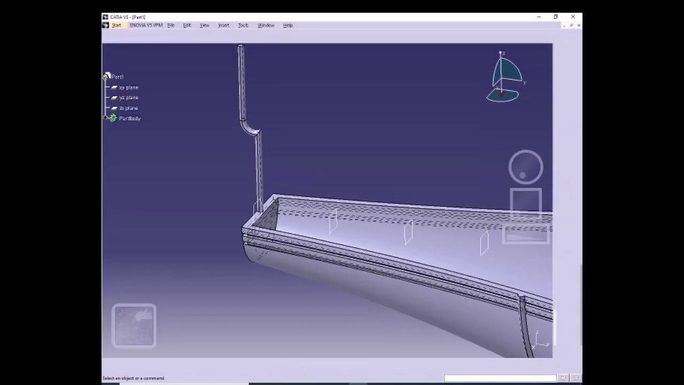Close the inner Part1 document window

[578, 25]
